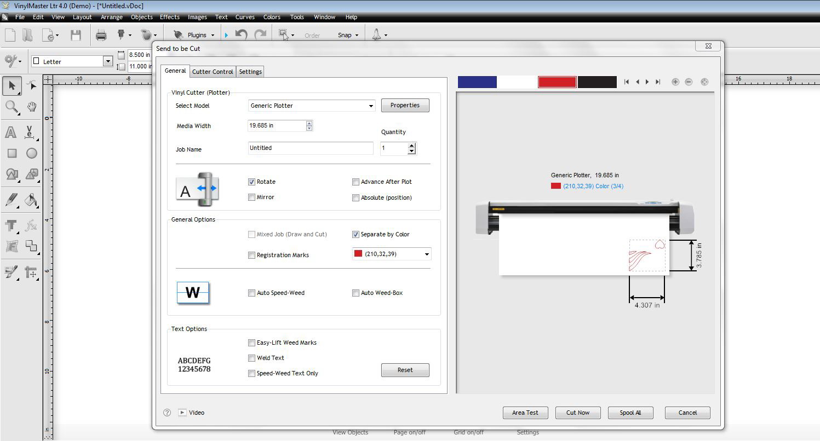Switch to the Settings tab

click(x=250, y=72)
